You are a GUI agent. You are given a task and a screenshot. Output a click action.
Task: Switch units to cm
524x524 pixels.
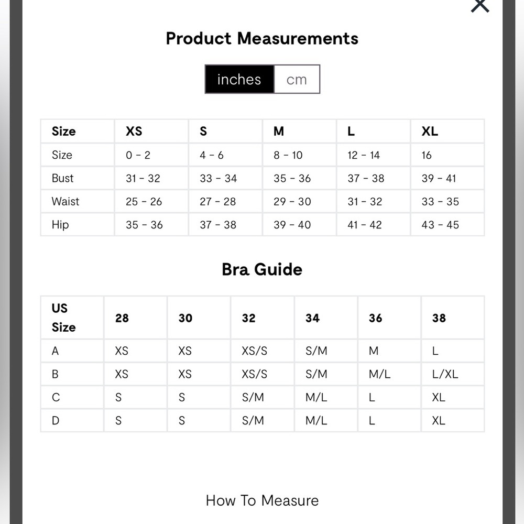[297, 80]
